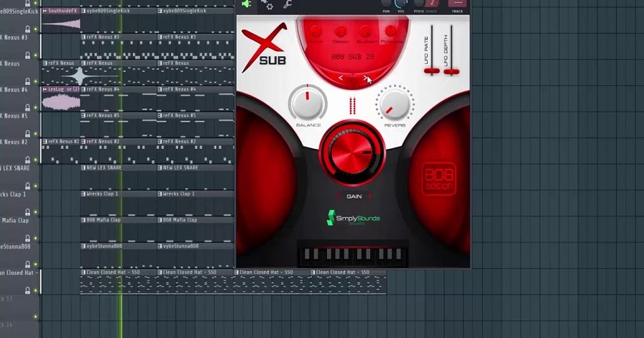Mute the vybeStunna808 track
This screenshot has width=644, height=338.
point(36,265)
